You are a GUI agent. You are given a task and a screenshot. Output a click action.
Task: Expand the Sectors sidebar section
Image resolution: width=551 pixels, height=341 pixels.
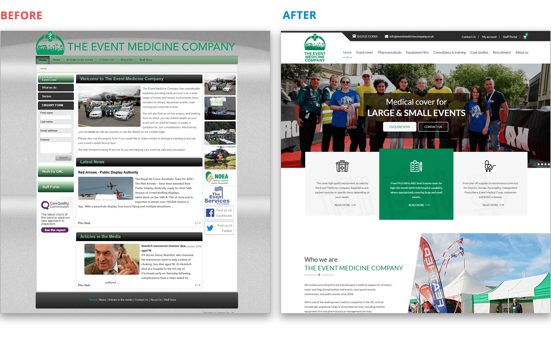(55, 96)
